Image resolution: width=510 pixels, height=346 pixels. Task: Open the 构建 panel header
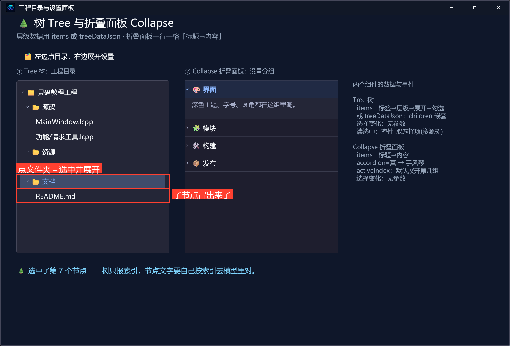point(261,146)
